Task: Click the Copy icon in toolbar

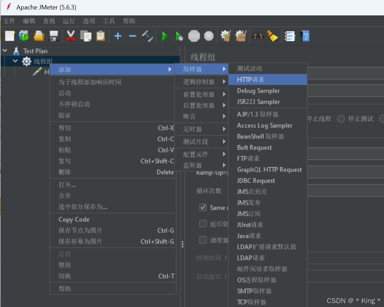Action: [x=86, y=36]
